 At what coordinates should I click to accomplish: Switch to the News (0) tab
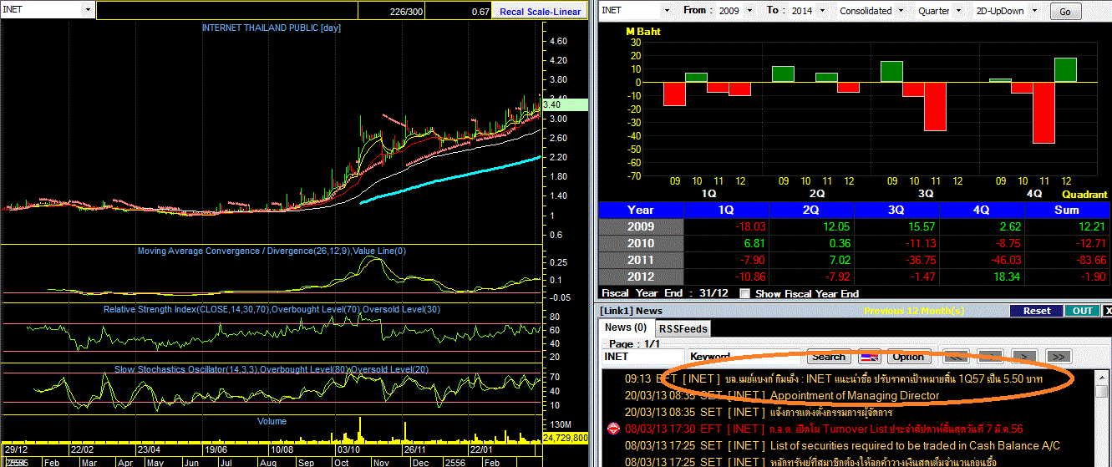[x=626, y=327]
